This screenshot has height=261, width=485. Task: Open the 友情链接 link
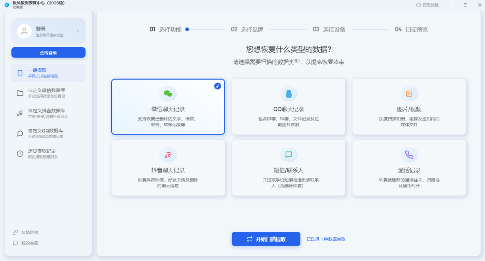pos(30,232)
